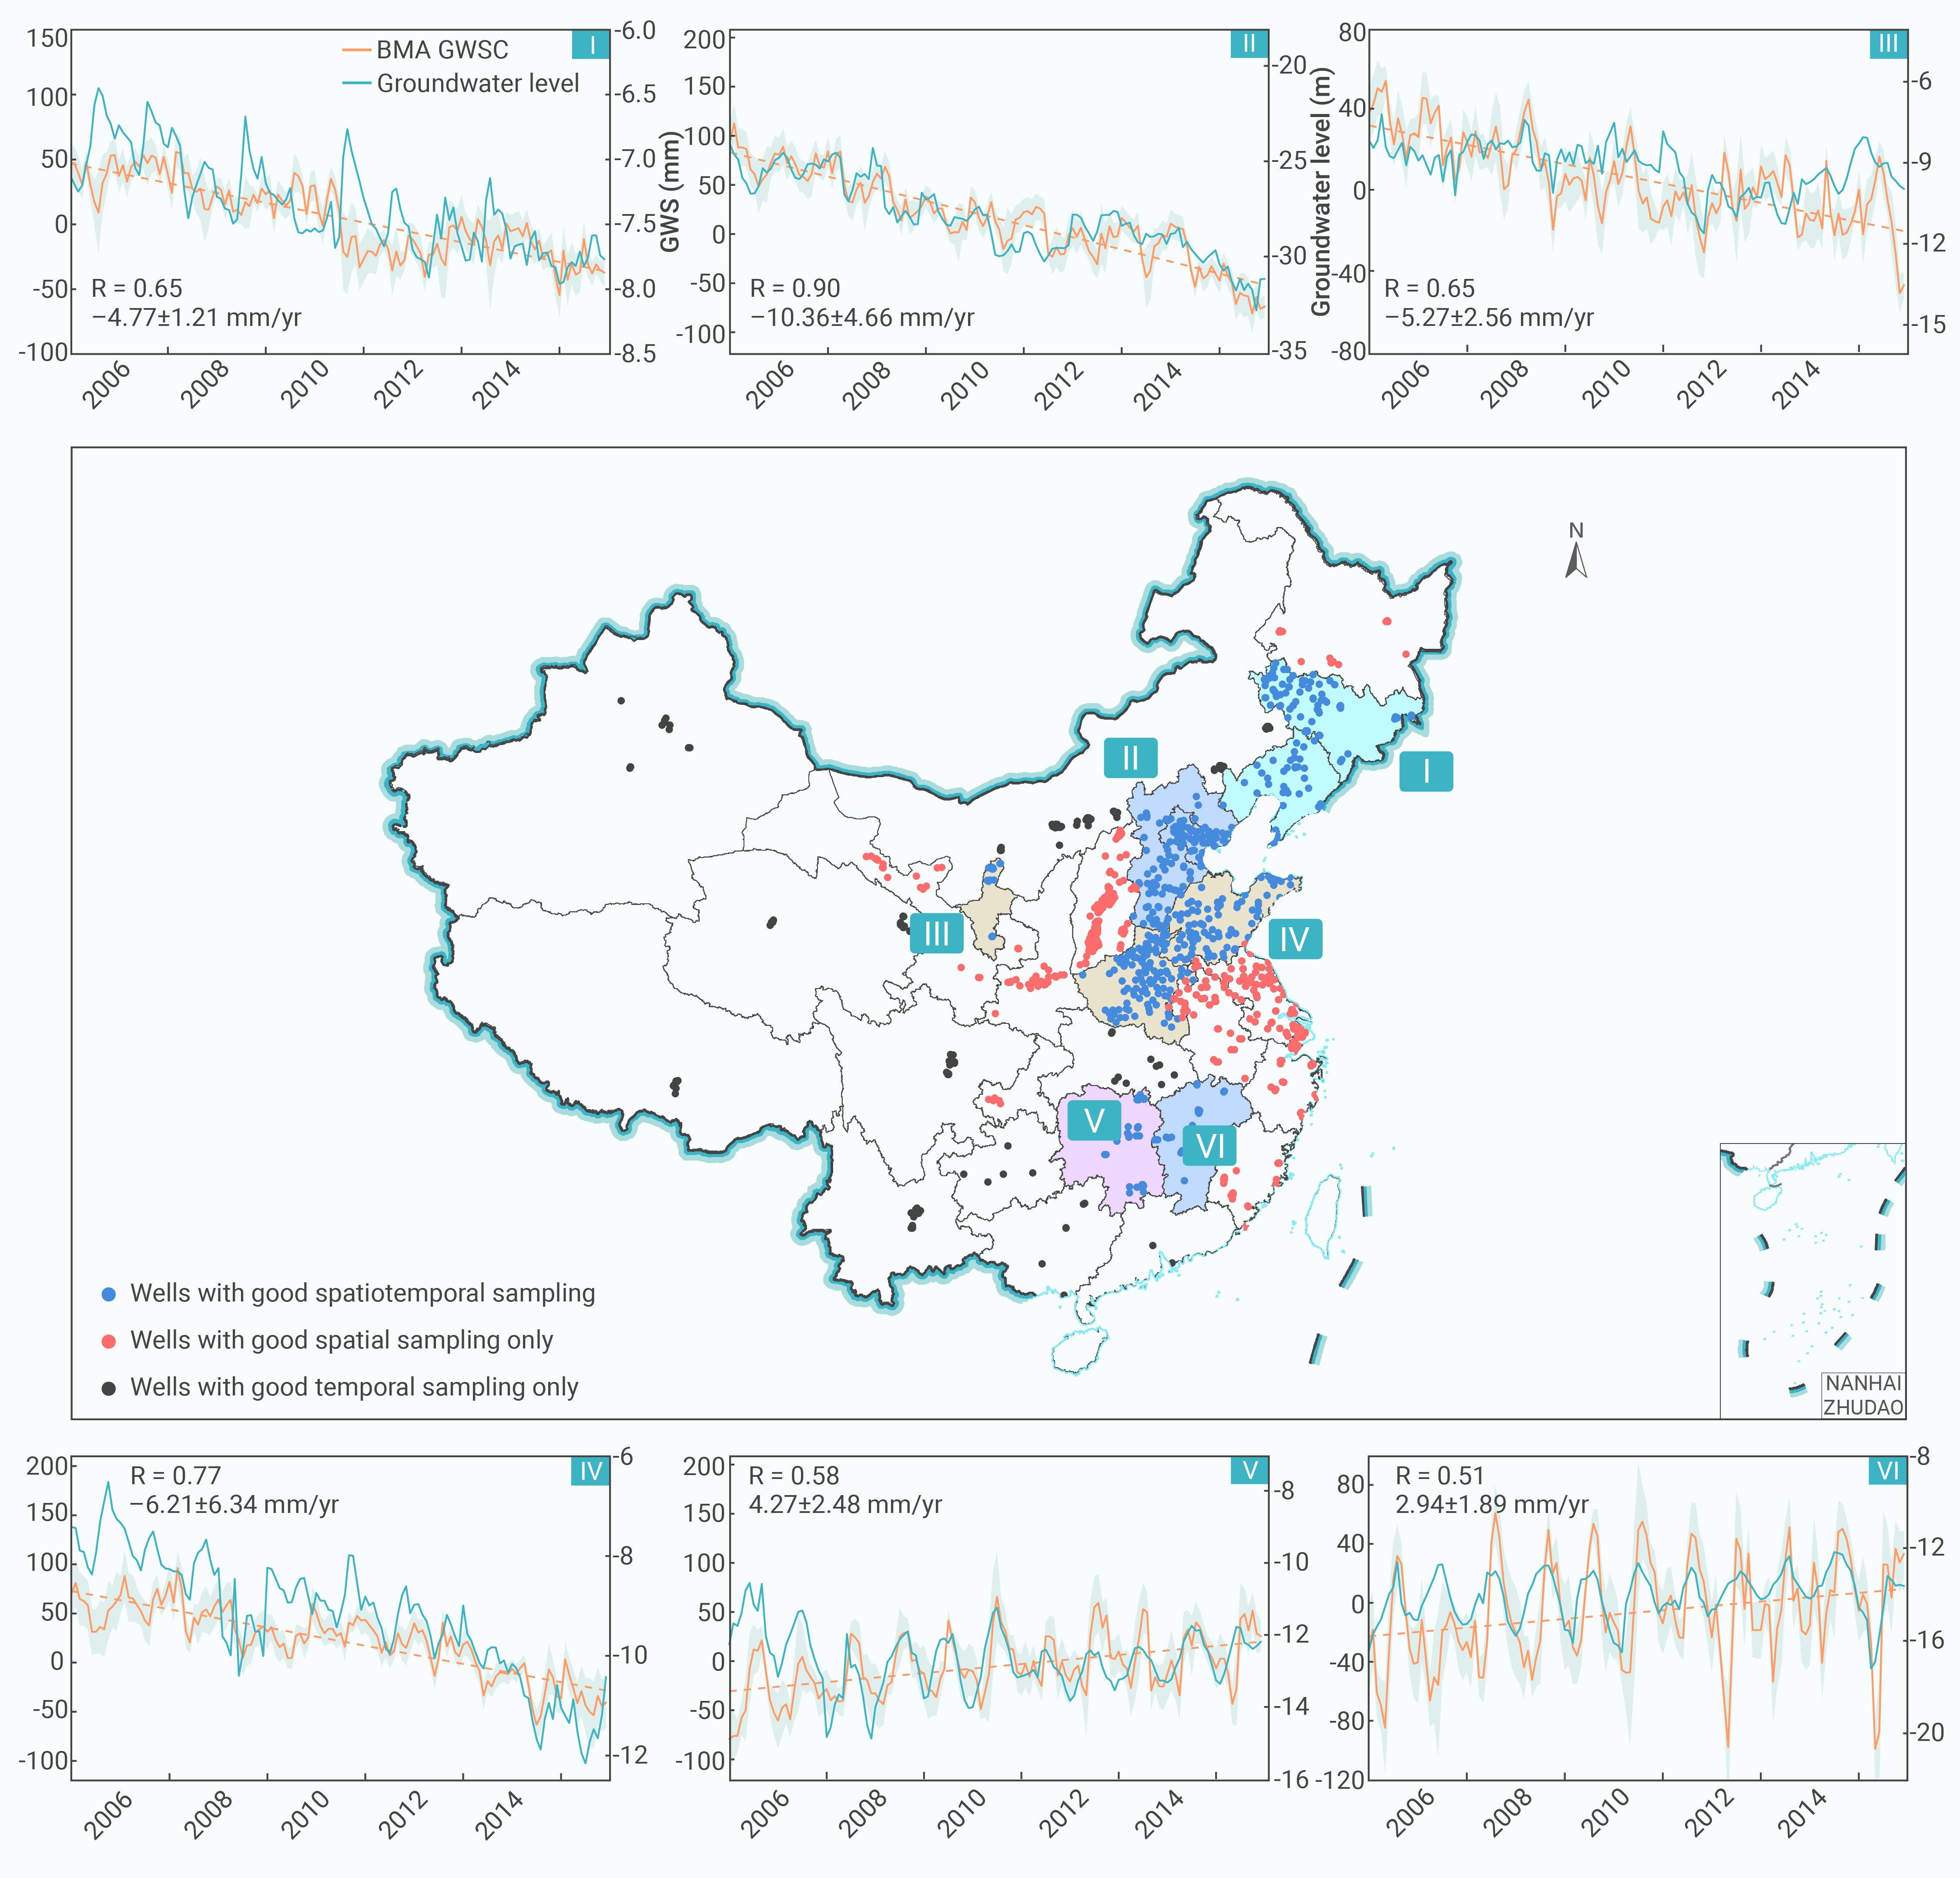
Task: Click the region IV label on the map
Action: (x=1295, y=939)
